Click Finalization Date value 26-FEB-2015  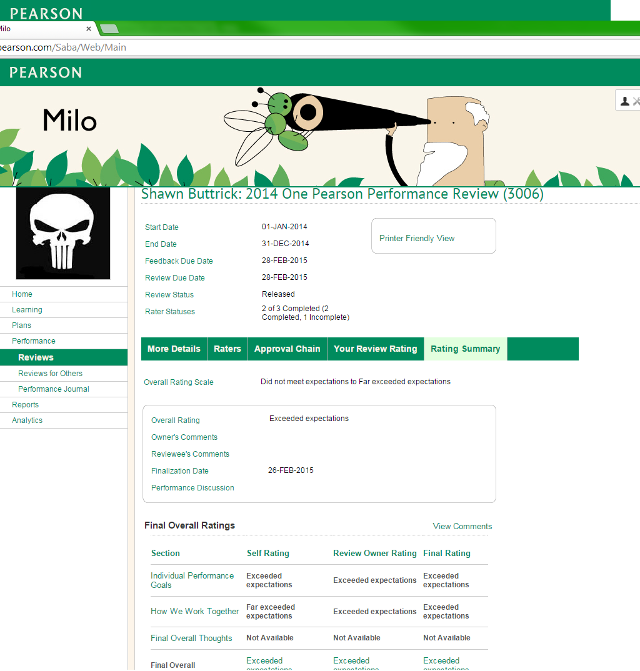pos(291,470)
